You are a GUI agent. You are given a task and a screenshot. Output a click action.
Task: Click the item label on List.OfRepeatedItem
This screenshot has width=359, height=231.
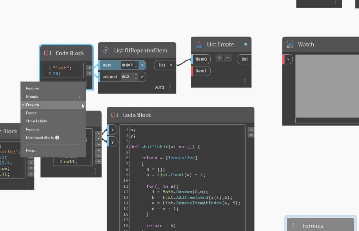(x=107, y=65)
